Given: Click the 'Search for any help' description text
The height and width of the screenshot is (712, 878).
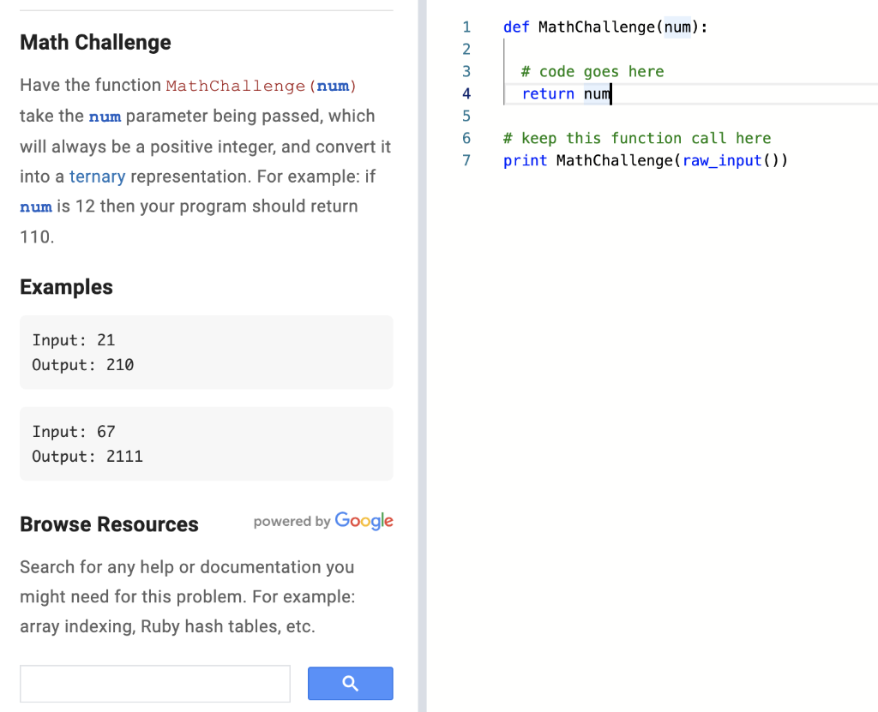Looking at the screenshot, I should pyautogui.click(x=187, y=596).
